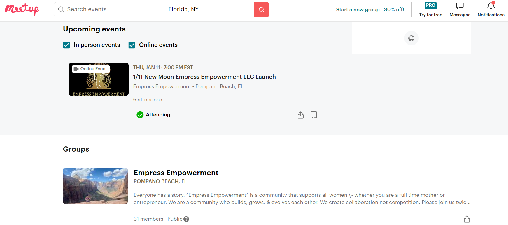
Task: Open the Meetup home logo
Action: tap(22, 9)
